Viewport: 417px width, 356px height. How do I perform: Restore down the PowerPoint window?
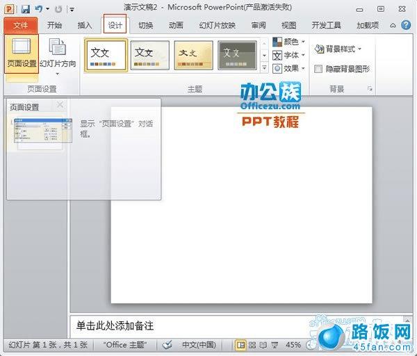tap(381, 9)
